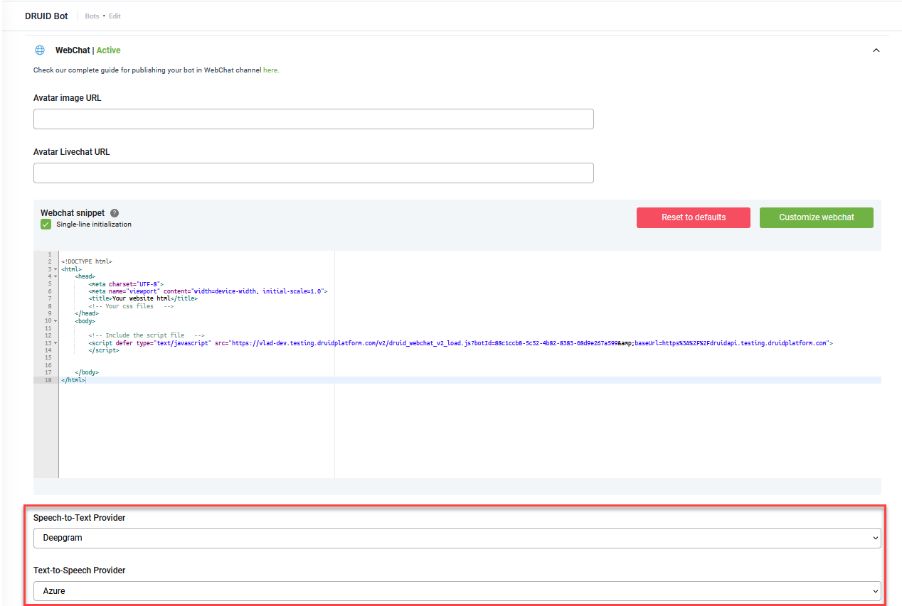Click the Reset to defaults button
The width and height of the screenshot is (902, 606).
tap(694, 217)
